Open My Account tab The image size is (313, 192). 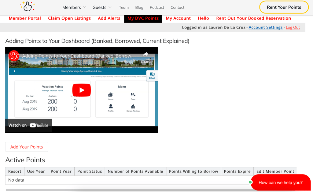(178, 18)
